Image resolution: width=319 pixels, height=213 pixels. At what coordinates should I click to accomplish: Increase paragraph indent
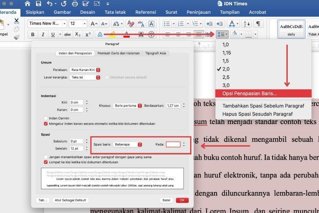pos(220,24)
